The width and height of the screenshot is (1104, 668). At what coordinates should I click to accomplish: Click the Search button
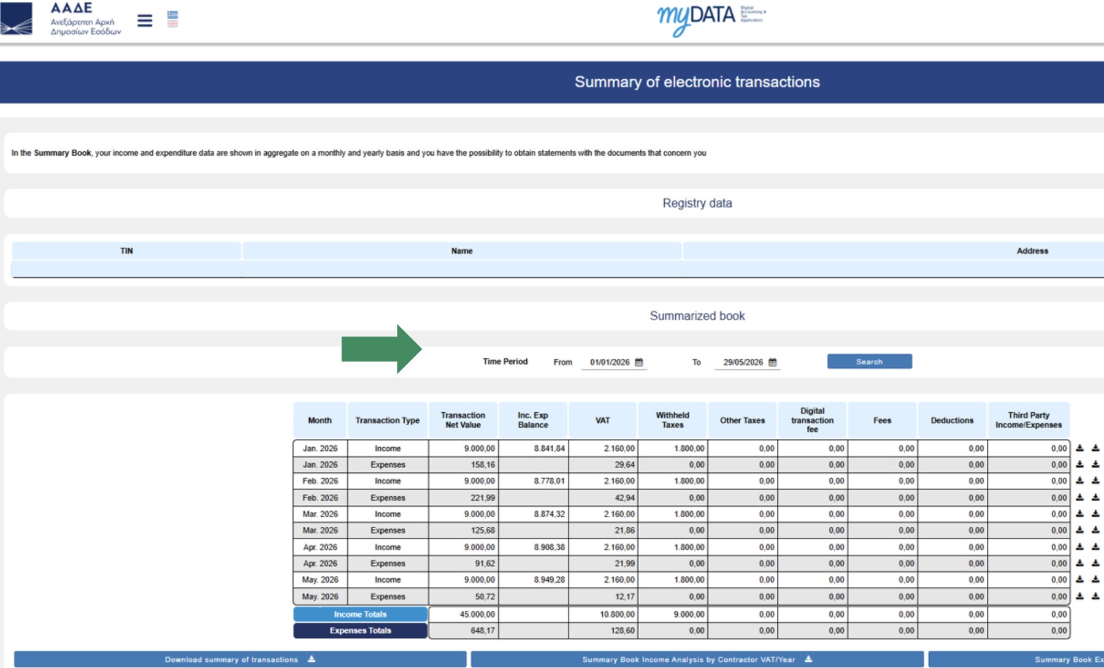(869, 362)
